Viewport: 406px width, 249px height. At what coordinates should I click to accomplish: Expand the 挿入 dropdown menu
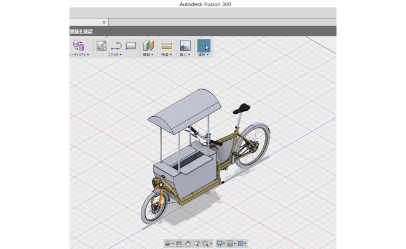185,55
